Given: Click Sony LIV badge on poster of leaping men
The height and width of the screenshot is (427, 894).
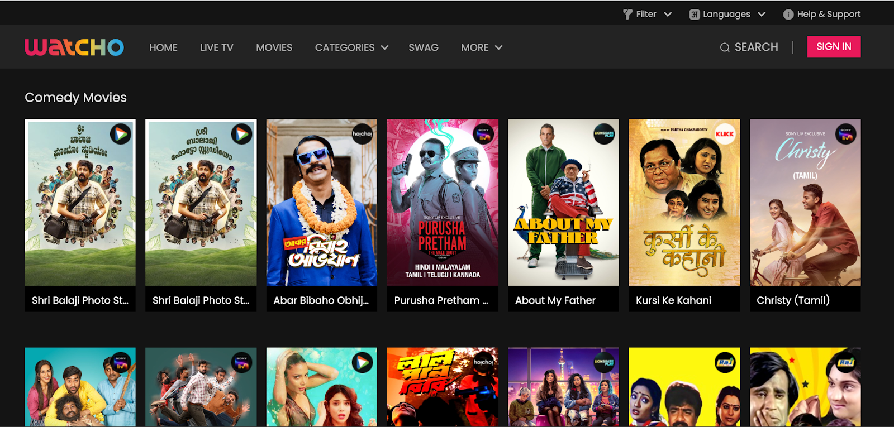Looking at the screenshot, I should click(241, 363).
